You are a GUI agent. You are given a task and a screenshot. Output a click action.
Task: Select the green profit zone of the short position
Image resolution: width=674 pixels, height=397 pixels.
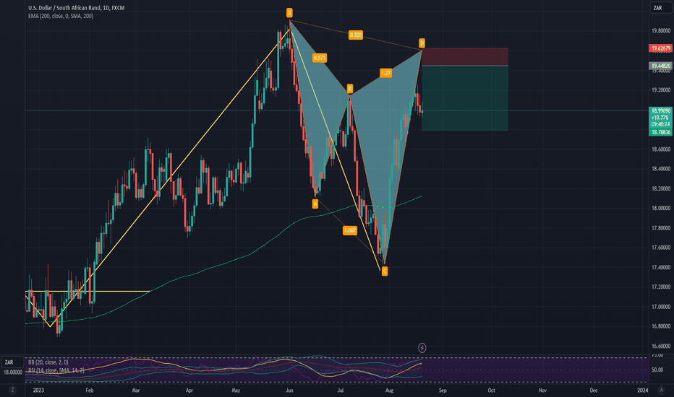[465, 98]
